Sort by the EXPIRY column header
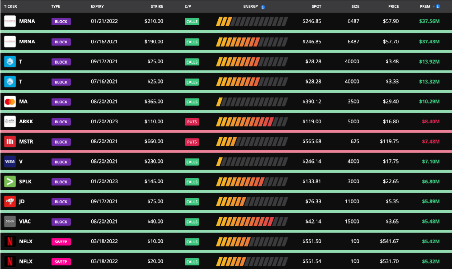Screen dimensions: 452x269 98,6
